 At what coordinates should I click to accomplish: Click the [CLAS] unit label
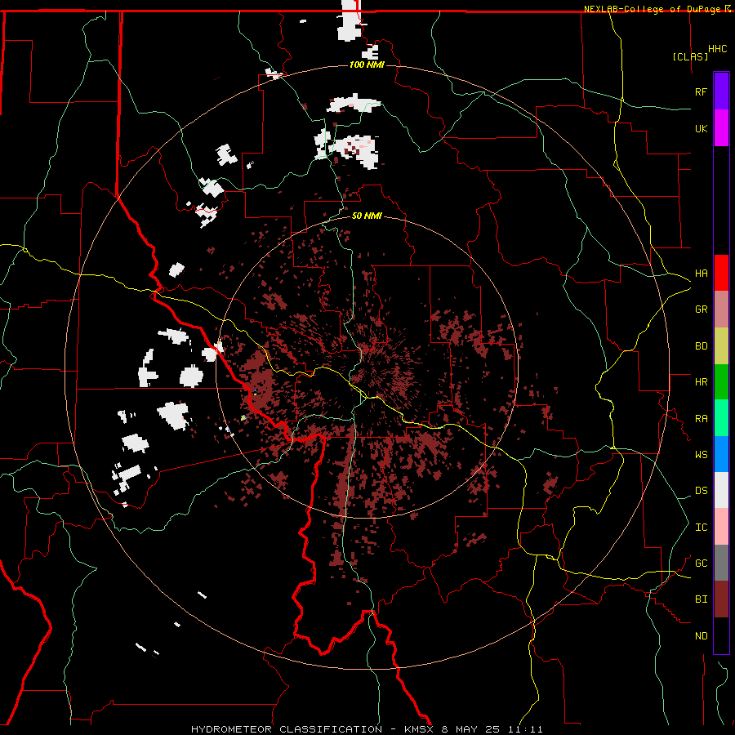pos(690,56)
